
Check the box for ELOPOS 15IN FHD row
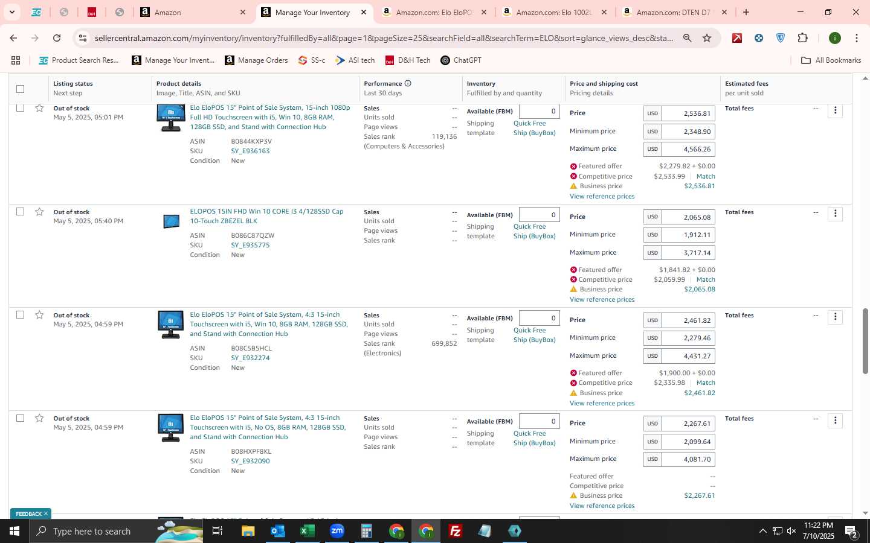pos(20,212)
